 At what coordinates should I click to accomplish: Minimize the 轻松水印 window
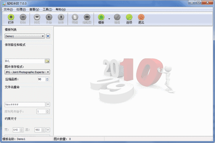coord(192,3)
